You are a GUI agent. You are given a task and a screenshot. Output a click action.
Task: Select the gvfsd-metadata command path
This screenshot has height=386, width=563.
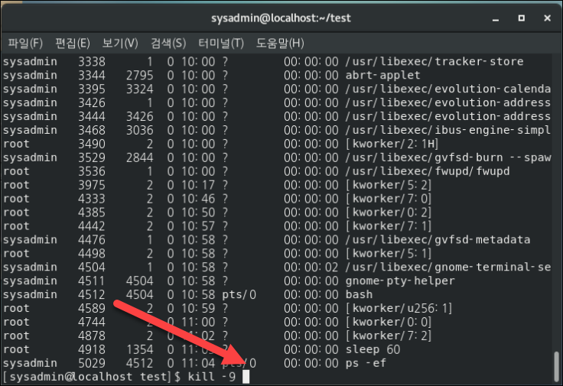[438, 240]
